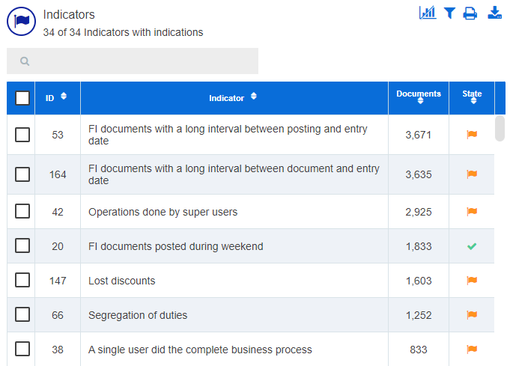
Task: Click orange flag for Segregation of duties
Action: [x=472, y=314]
